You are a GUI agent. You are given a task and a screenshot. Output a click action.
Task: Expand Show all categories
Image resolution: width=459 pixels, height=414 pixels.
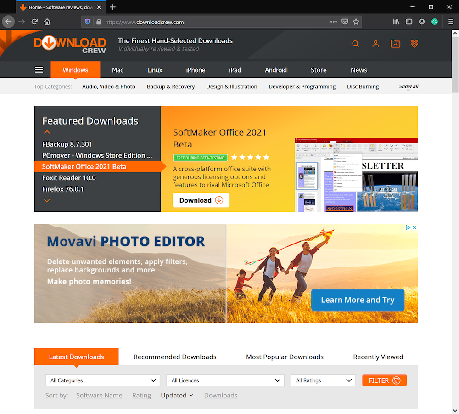tap(409, 87)
